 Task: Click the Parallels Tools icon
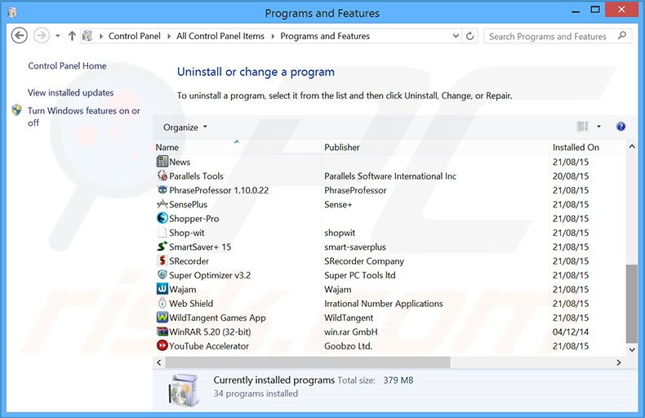(162, 176)
